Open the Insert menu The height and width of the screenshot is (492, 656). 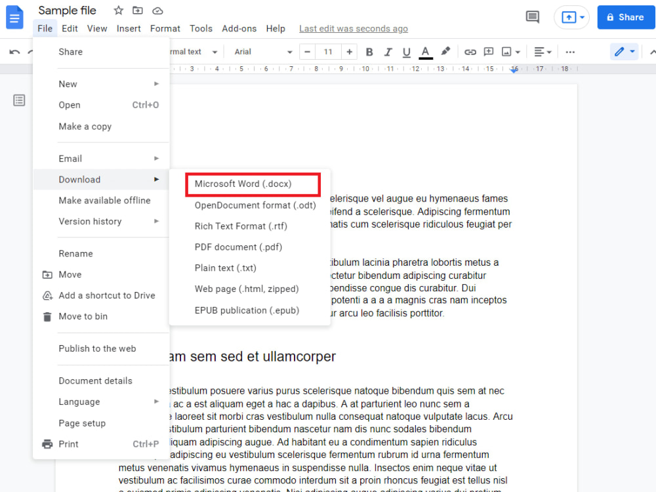pyautogui.click(x=129, y=28)
